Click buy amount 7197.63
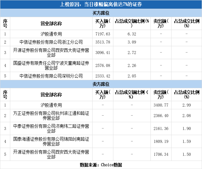Image resolution: width=202 pixels, height=169 pixels. 103,34
